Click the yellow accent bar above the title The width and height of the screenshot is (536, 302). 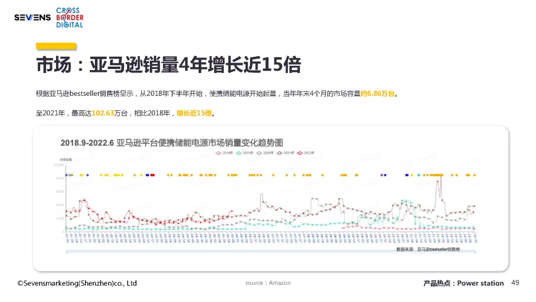pos(56,46)
